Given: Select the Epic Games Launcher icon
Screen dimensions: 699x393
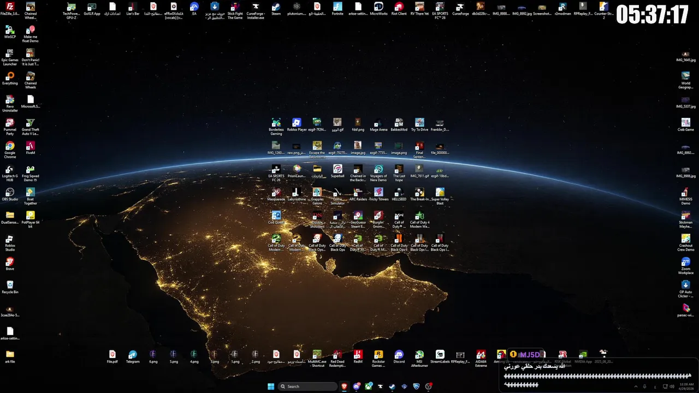Looking at the screenshot, I should pyautogui.click(x=10, y=57).
